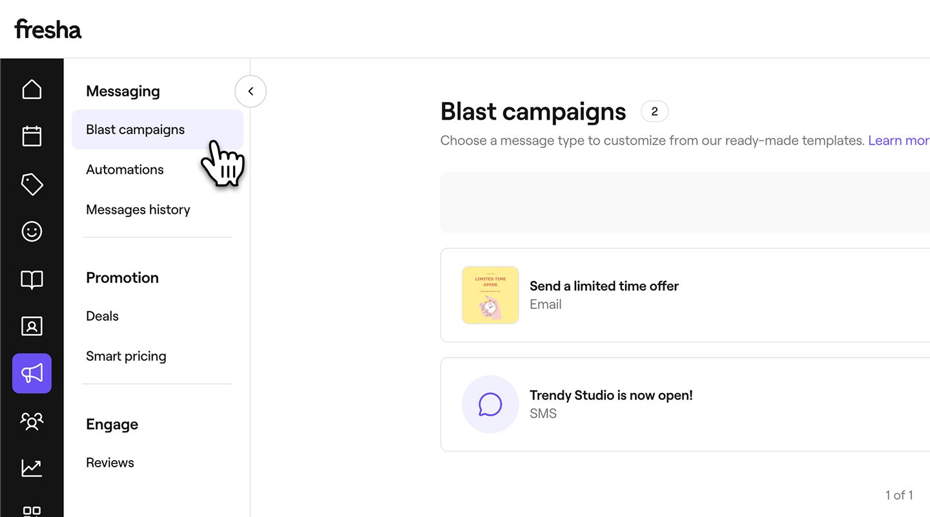Open the Reports chart icon

pyautogui.click(x=32, y=468)
